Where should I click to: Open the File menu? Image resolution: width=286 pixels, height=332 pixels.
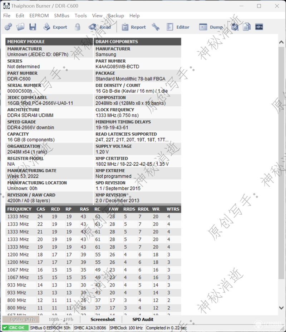[x=7, y=15]
